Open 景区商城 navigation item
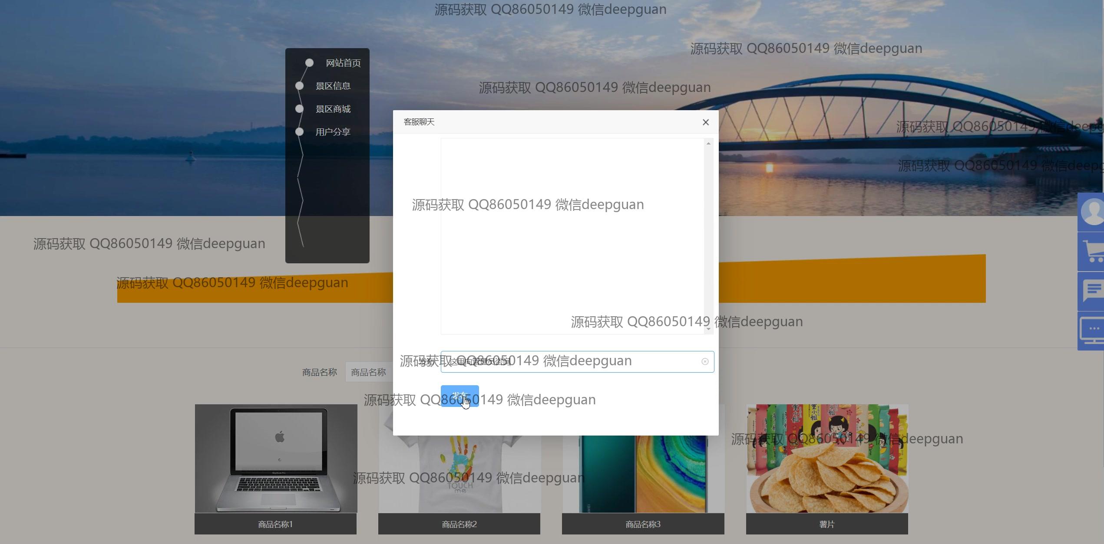The height and width of the screenshot is (544, 1104). pos(333,109)
